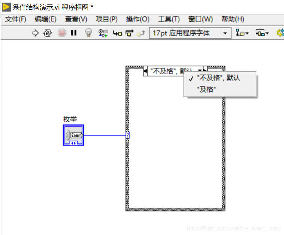Click the yellow Reorder icon at toolbar edge

tap(280, 33)
